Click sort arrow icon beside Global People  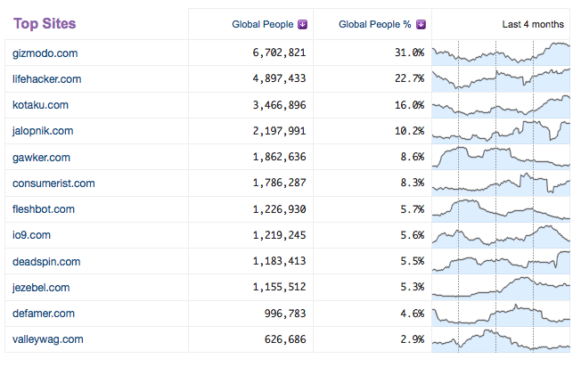(x=303, y=24)
